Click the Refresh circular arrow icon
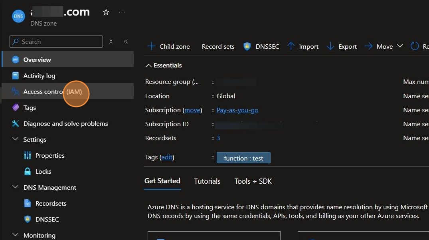This screenshot has height=240, width=429. tap(415, 46)
